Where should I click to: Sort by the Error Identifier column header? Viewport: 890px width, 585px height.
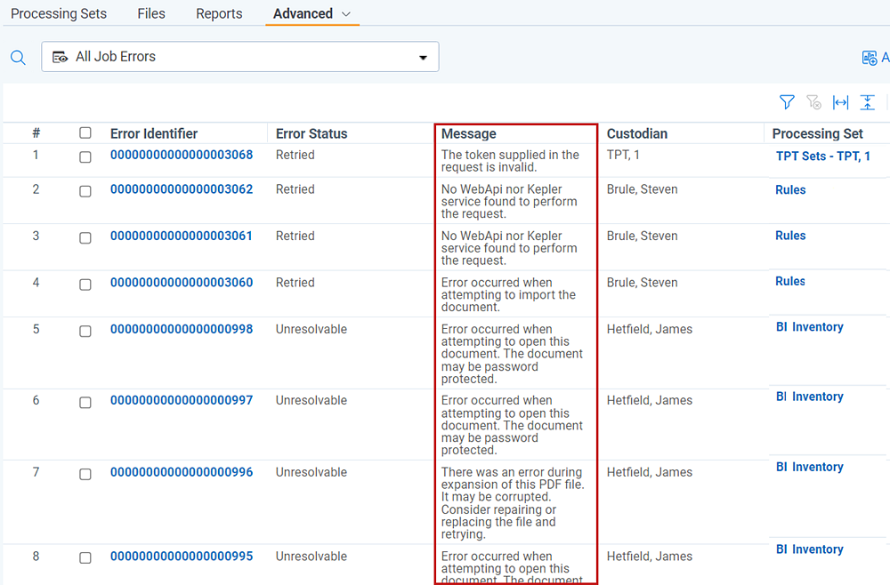tap(154, 133)
